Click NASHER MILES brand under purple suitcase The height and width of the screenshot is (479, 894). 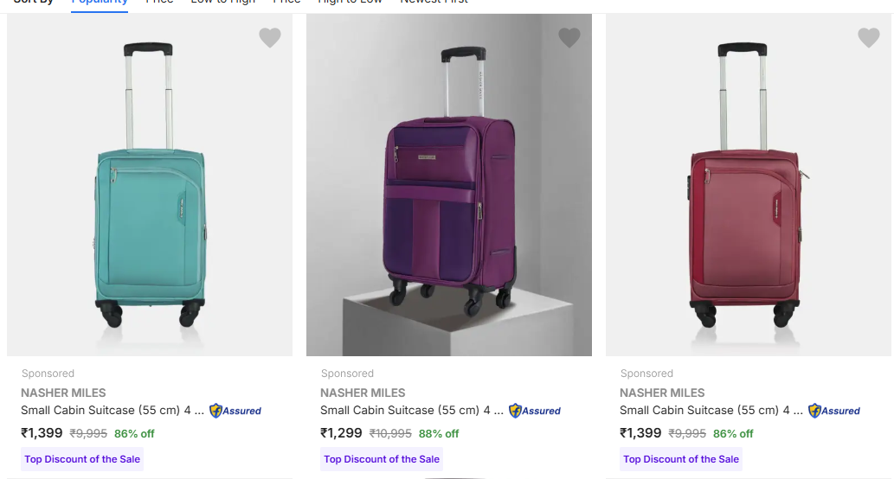tap(363, 393)
